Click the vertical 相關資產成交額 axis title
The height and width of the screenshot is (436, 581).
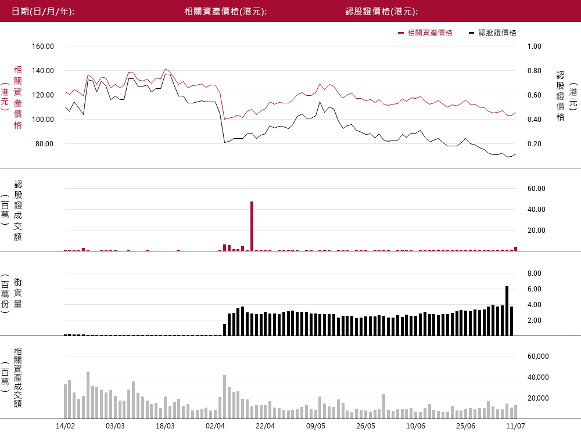coord(17,377)
